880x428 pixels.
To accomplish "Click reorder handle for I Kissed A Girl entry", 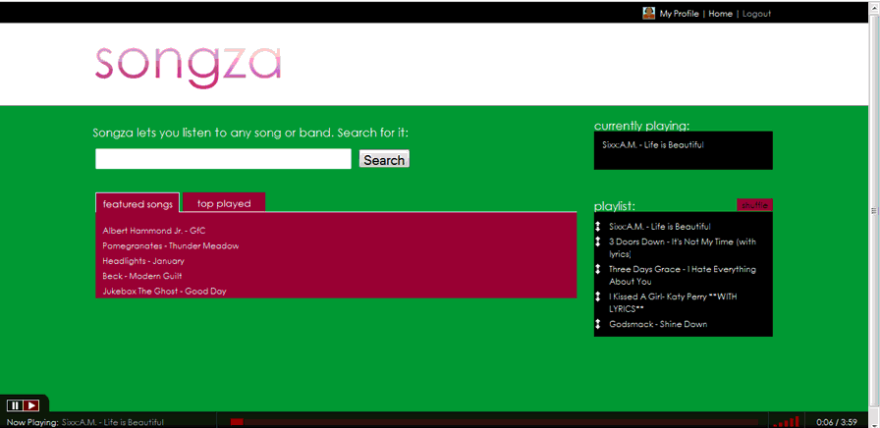I will (598, 296).
